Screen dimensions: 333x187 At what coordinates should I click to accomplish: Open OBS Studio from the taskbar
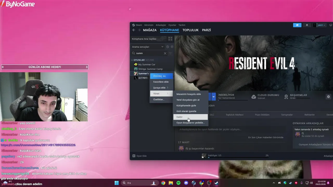(209, 183)
